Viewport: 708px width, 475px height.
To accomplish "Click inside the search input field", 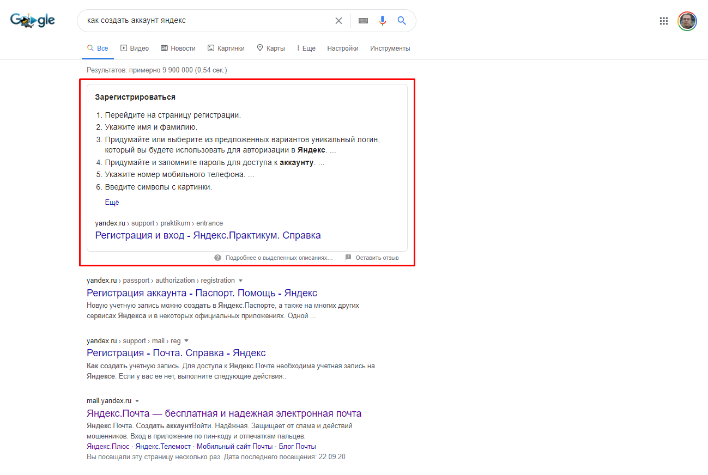I will coord(207,20).
